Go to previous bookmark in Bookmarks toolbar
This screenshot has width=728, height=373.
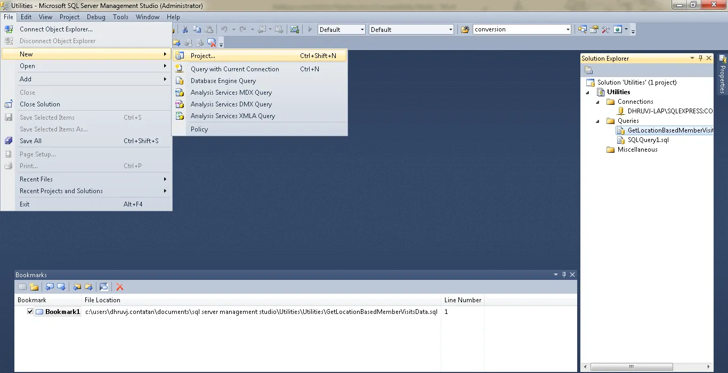(x=50, y=287)
